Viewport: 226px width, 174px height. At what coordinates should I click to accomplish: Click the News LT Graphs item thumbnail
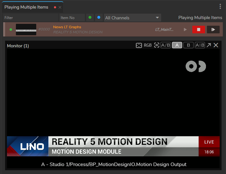click(26, 30)
